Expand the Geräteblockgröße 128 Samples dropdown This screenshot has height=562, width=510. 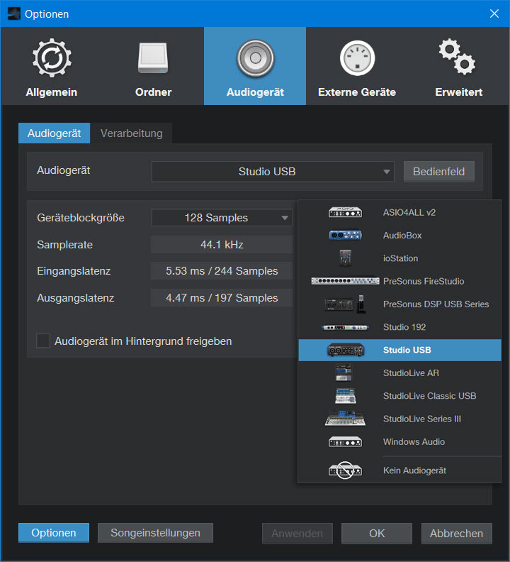pyautogui.click(x=222, y=218)
